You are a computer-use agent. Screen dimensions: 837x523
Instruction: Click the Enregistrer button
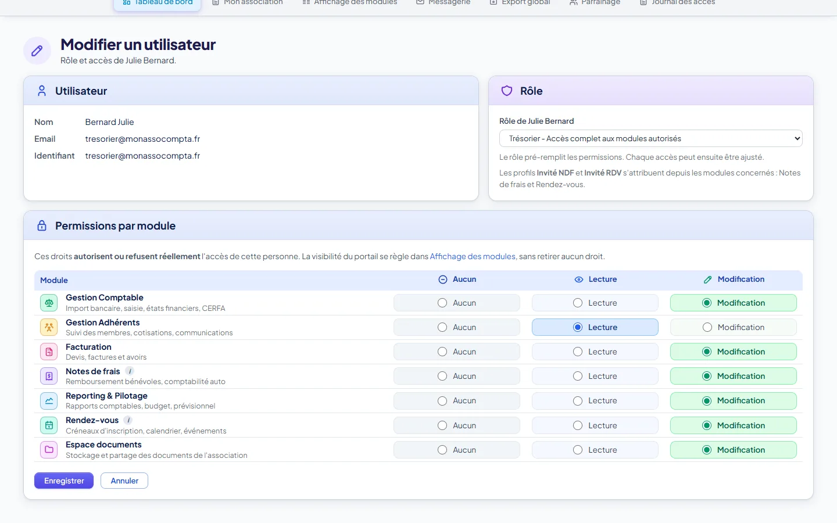coord(64,481)
